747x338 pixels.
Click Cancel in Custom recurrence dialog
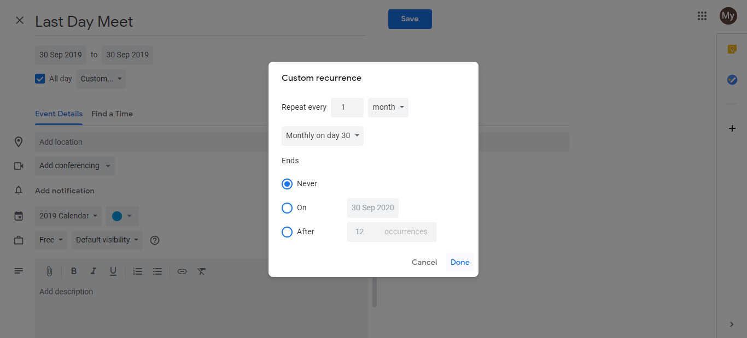click(x=424, y=262)
